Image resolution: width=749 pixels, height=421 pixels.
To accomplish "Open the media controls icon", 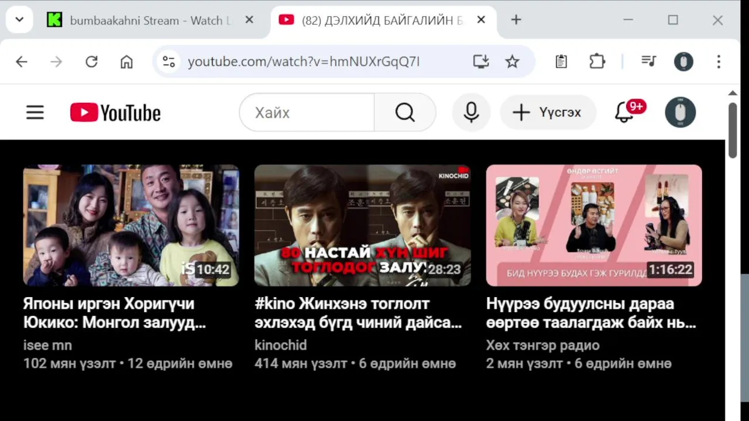I will [648, 61].
